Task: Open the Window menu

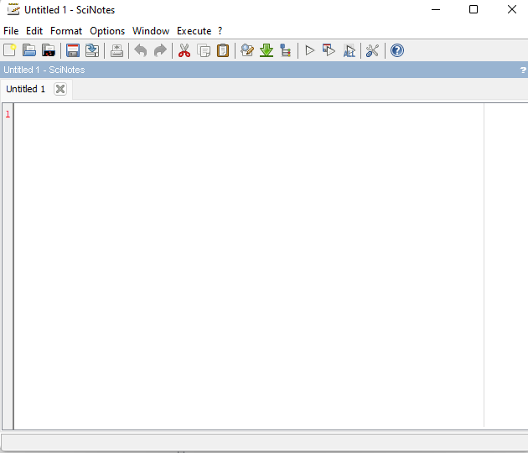Action: coord(151,31)
